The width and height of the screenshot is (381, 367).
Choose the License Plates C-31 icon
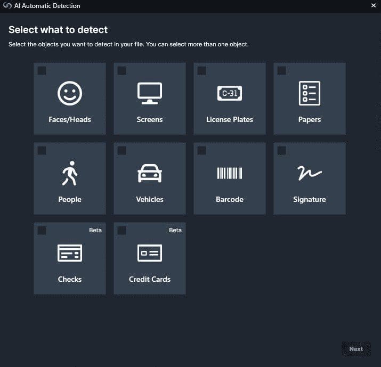pyautogui.click(x=230, y=93)
